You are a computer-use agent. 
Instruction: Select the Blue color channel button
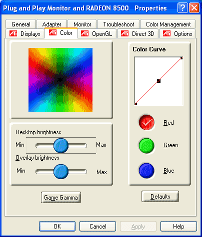point(146,171)
